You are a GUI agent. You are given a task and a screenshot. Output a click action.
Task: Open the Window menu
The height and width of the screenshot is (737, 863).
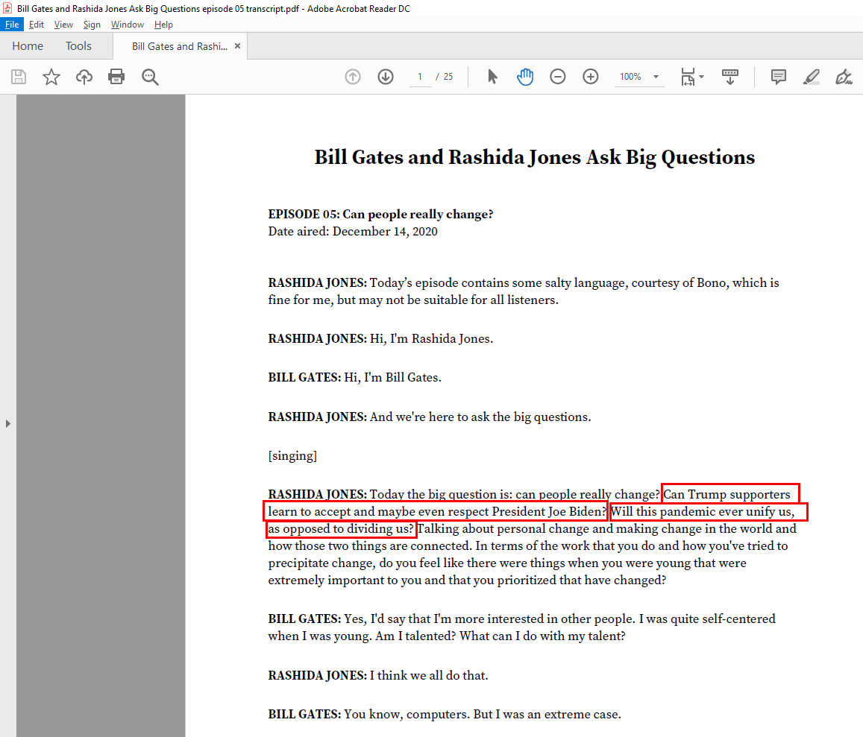pos(127,24)
